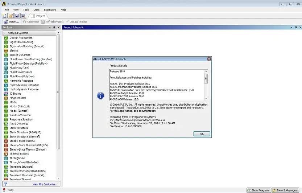
Task: Close the Project Schematic panel
Action: click(x=300, y=27)
